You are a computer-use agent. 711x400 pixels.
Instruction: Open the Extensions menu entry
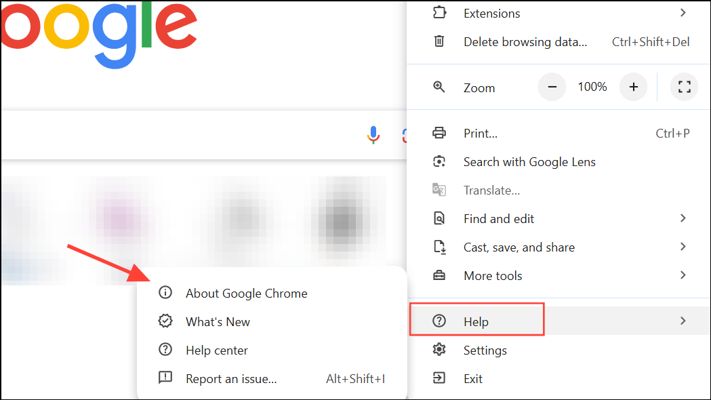[x=559, y=13]
